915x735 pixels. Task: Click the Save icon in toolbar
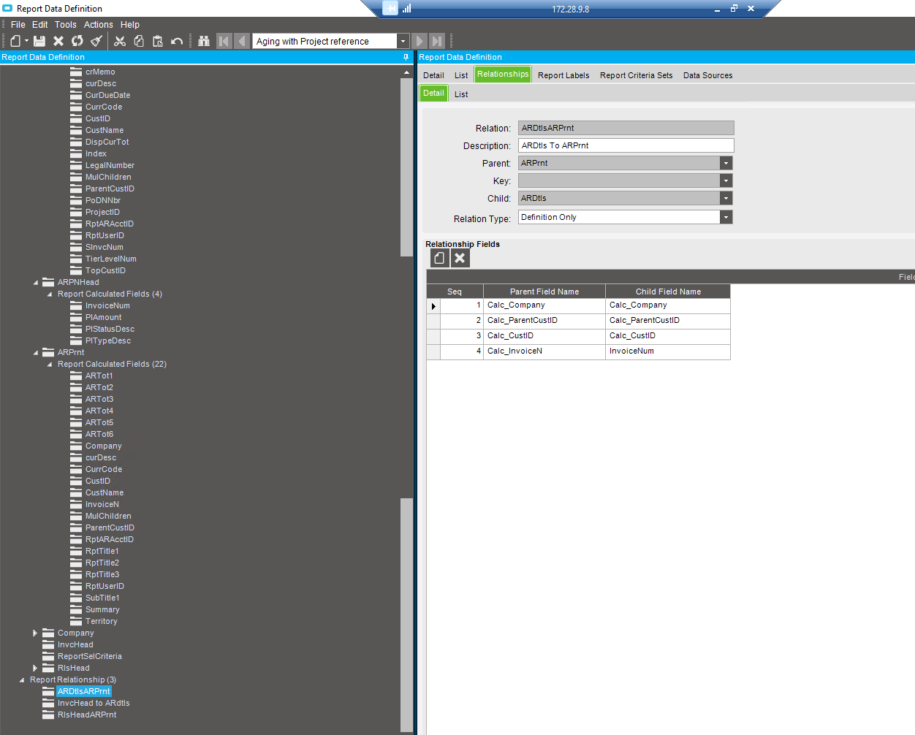39,41
